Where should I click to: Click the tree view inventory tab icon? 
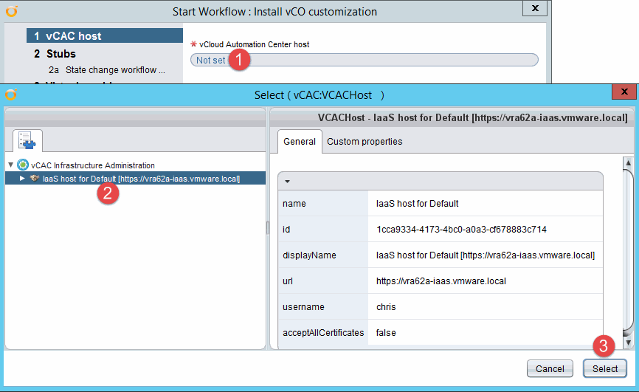point(27,141)
